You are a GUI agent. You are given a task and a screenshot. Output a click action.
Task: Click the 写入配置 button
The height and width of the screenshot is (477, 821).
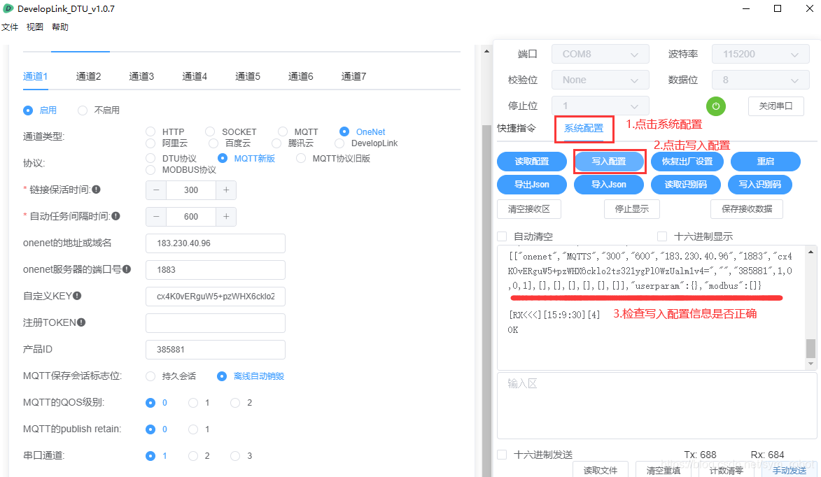pyautogui.click(x=609, y=161)
